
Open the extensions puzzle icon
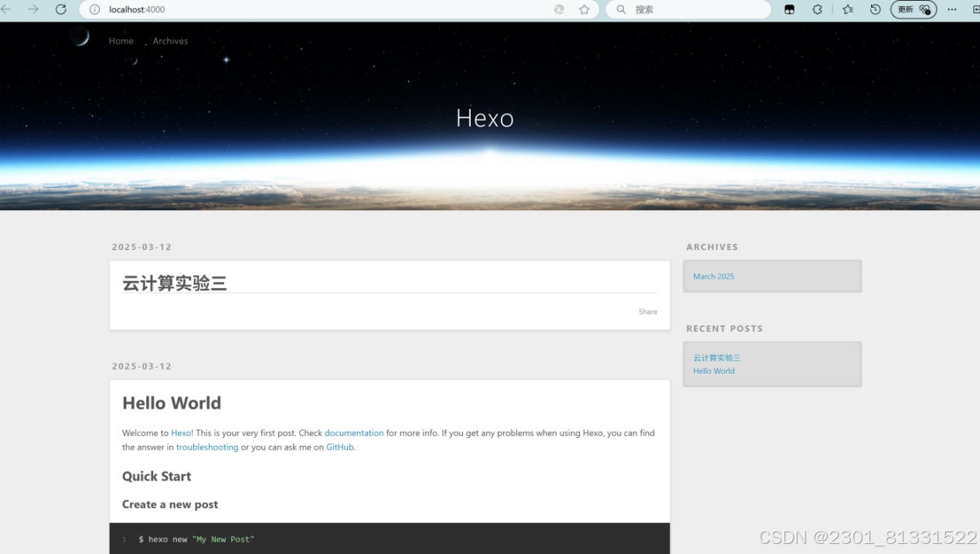pyautogui.click(x=818, y=9)
